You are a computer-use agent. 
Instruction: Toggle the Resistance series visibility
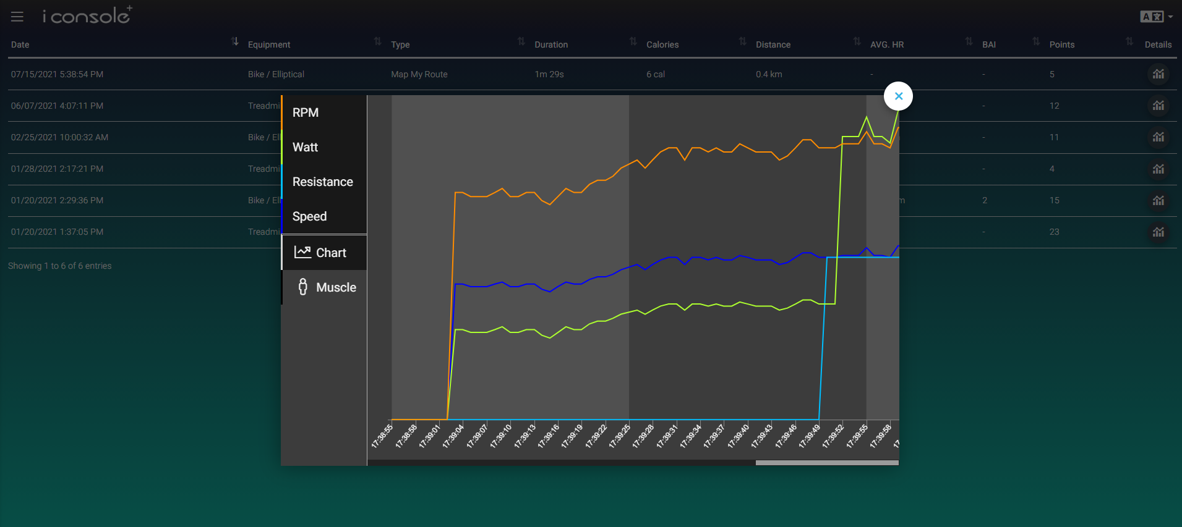pos(322,182)
